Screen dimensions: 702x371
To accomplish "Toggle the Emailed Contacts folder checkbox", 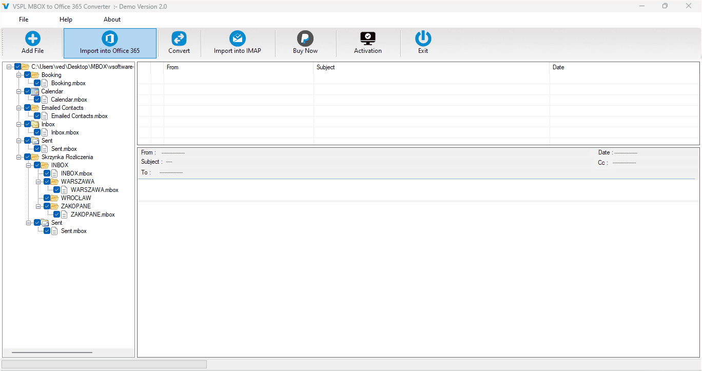I will tap(28, 108).
